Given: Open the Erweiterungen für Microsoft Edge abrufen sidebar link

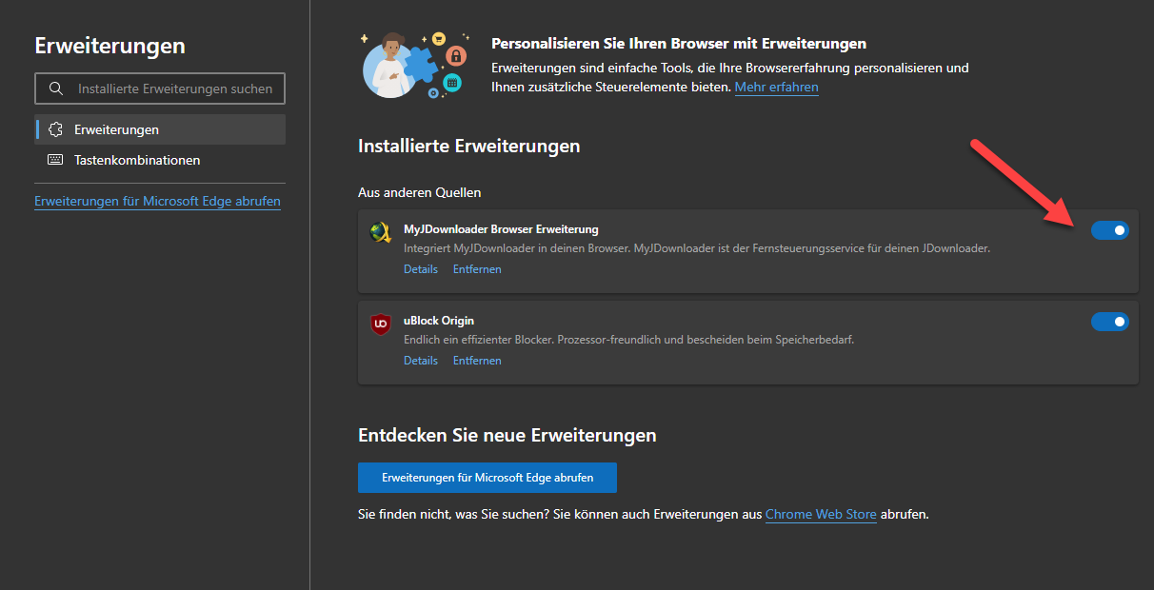Looking at the screenshot, I should coord(157,202).
